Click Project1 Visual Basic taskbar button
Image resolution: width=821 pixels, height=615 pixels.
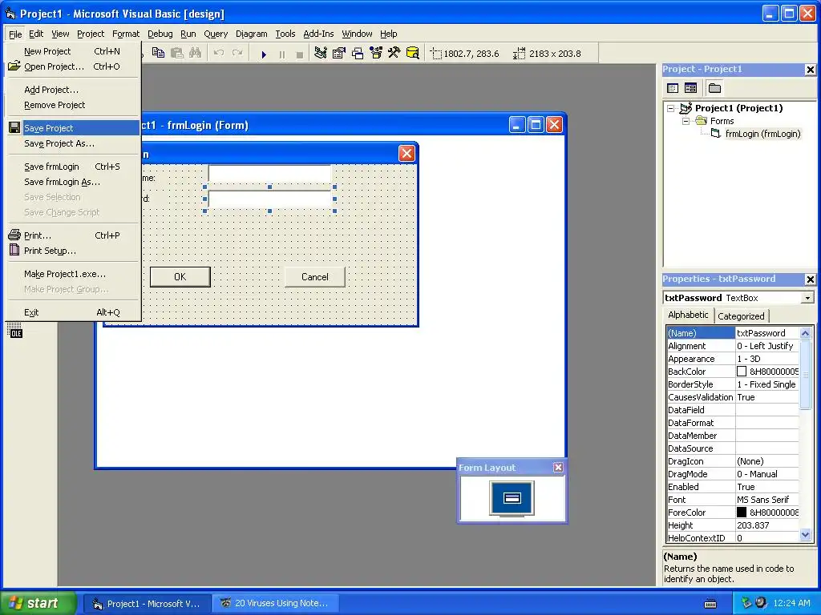tap(148, 604)
